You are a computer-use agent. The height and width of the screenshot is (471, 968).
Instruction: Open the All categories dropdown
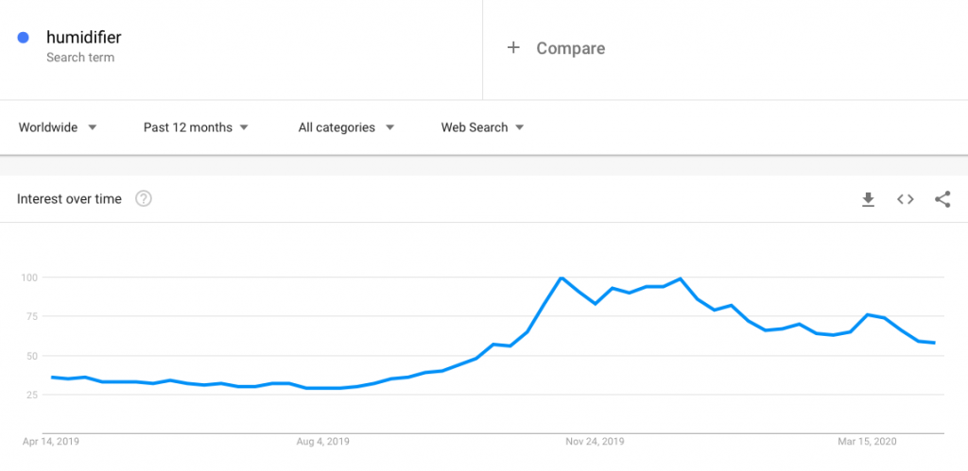click(x=346, y=127)
